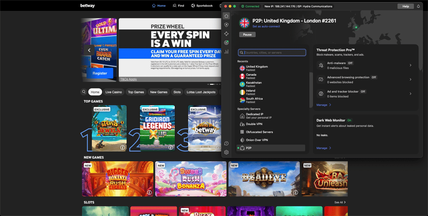Screen dimensions: 428x216
Task: Expand Ad and tracker blocker chevron
Action: 410,94
